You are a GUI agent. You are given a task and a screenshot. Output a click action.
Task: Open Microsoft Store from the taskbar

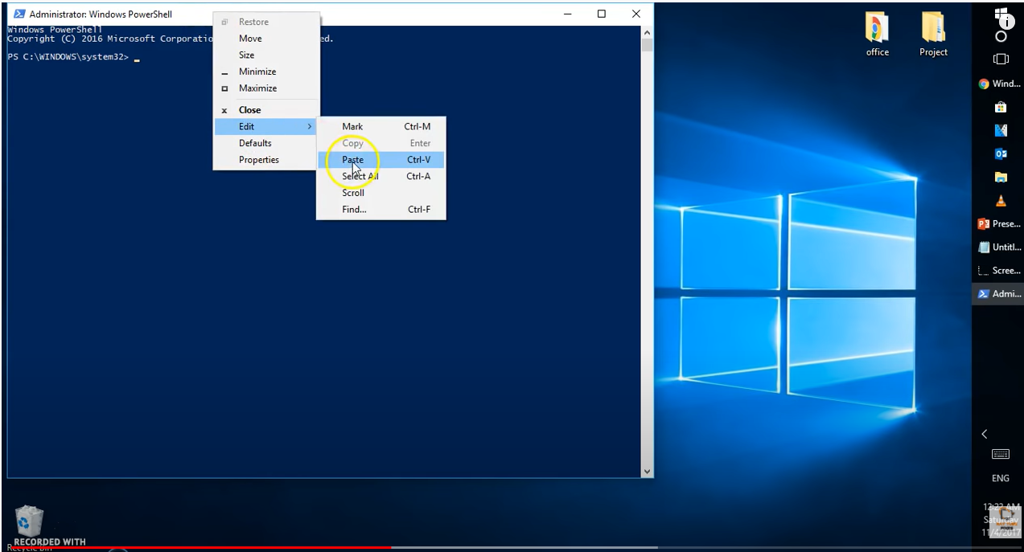(x=1001, y=107)
